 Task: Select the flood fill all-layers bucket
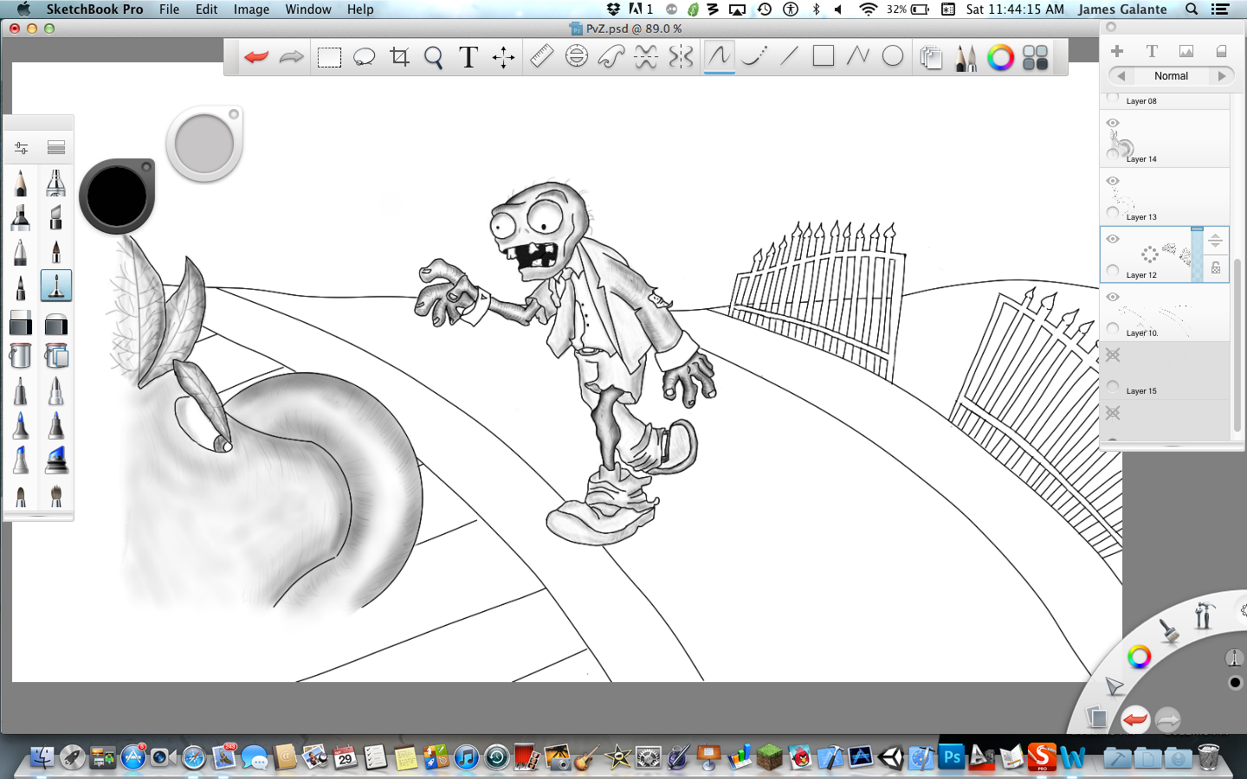tap(56, 356)
